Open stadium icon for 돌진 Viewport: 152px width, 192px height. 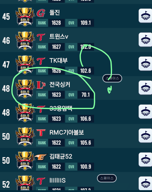click(145, 16)
